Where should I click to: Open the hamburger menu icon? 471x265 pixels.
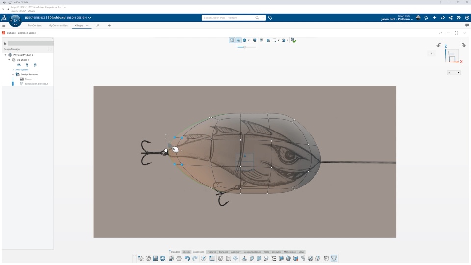tap(4, 25)
